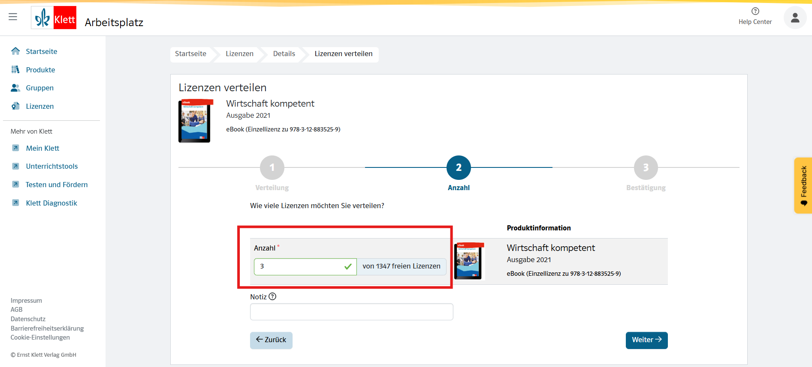The image size is (812, 367).
Task: Click the top Wirtschaft kompetent book cover
Action: tap(195, 121)
